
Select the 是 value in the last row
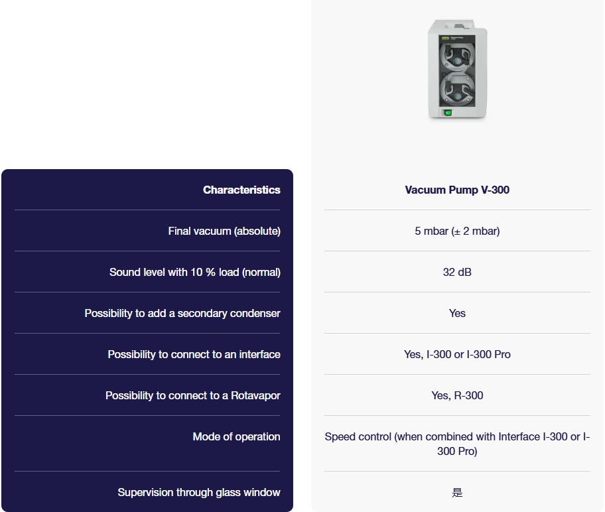click(x=457, y=492)
